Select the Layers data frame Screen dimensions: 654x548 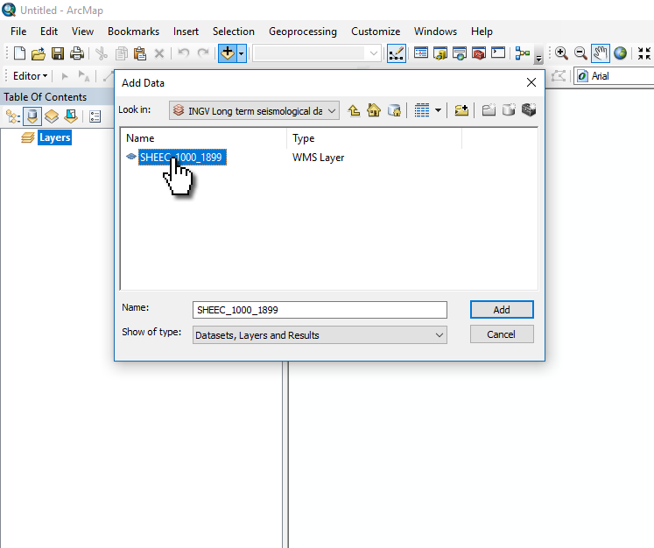(54, 137)
